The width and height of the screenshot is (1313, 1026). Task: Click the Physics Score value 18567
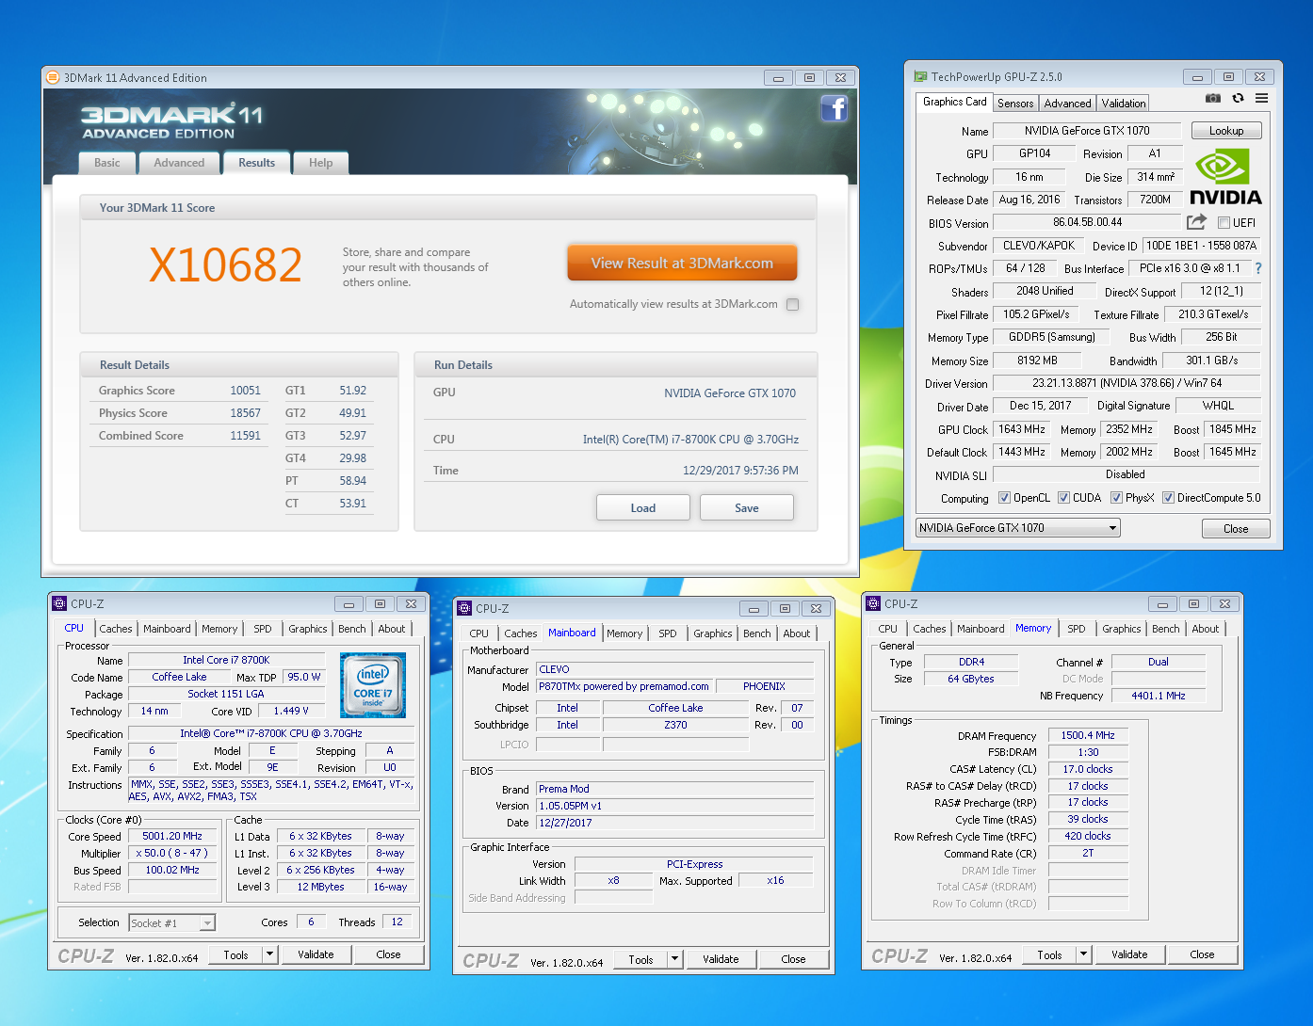click(246, 413)
